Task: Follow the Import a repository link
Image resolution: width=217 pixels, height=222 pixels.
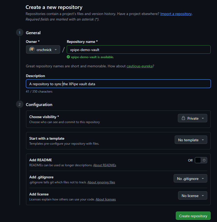Action: tap(176, 14)
